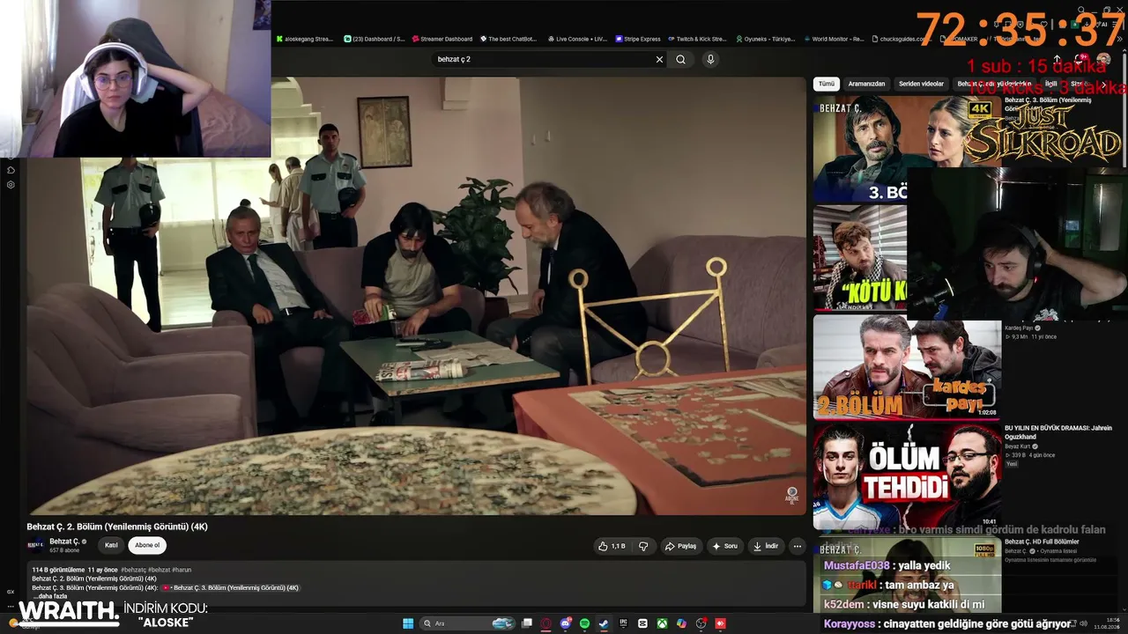Open the 'Twitch & Kick Stre...' browser tab
Screen dimensions: 1128x634
coord(697,39)
